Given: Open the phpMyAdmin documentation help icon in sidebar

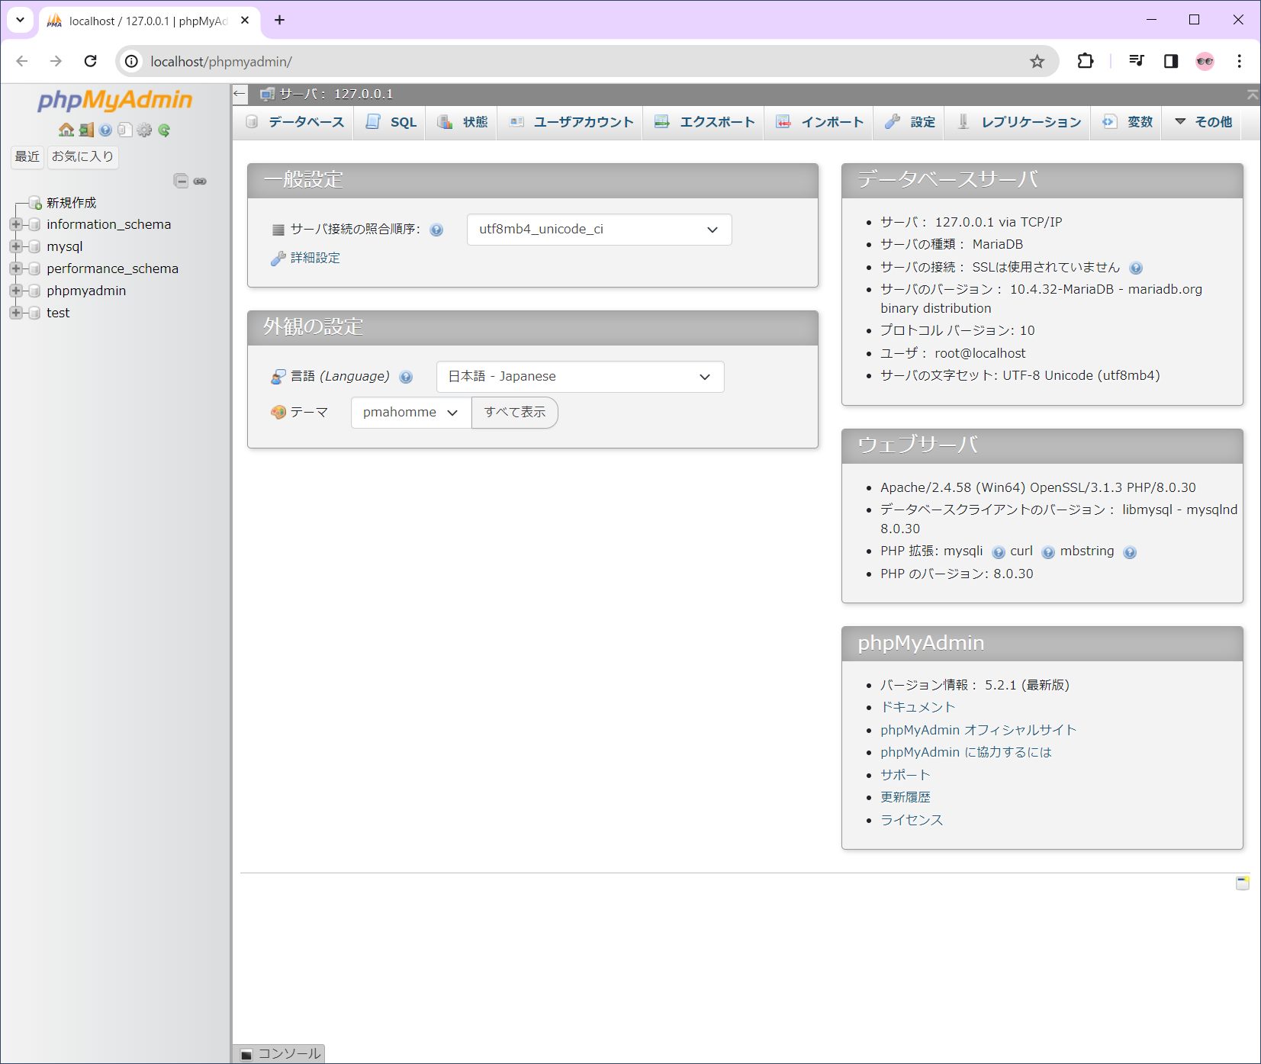Looking at the screenshot, I should click(x=105, y=130).
